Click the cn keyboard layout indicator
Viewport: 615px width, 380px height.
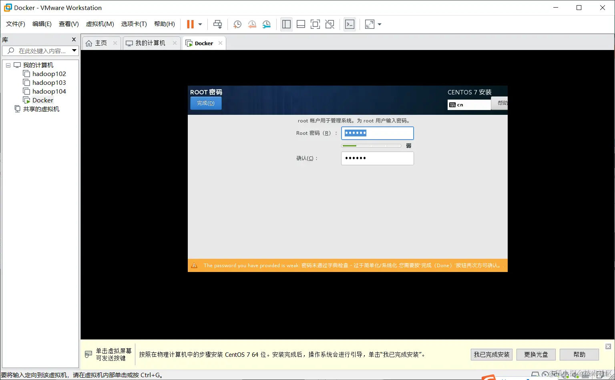click(469, 105)
